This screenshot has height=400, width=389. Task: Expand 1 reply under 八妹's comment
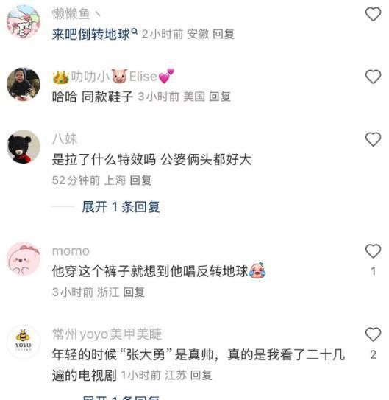pyautogui.click(x=121, y=207)
